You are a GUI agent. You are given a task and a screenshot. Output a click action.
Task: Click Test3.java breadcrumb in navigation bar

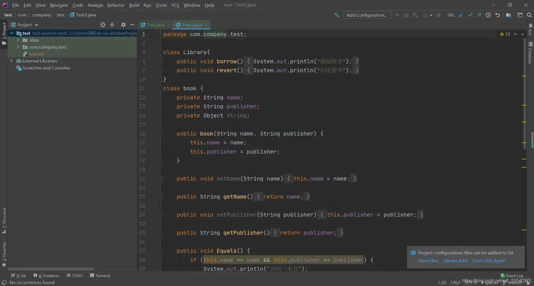tap(83, 15)
